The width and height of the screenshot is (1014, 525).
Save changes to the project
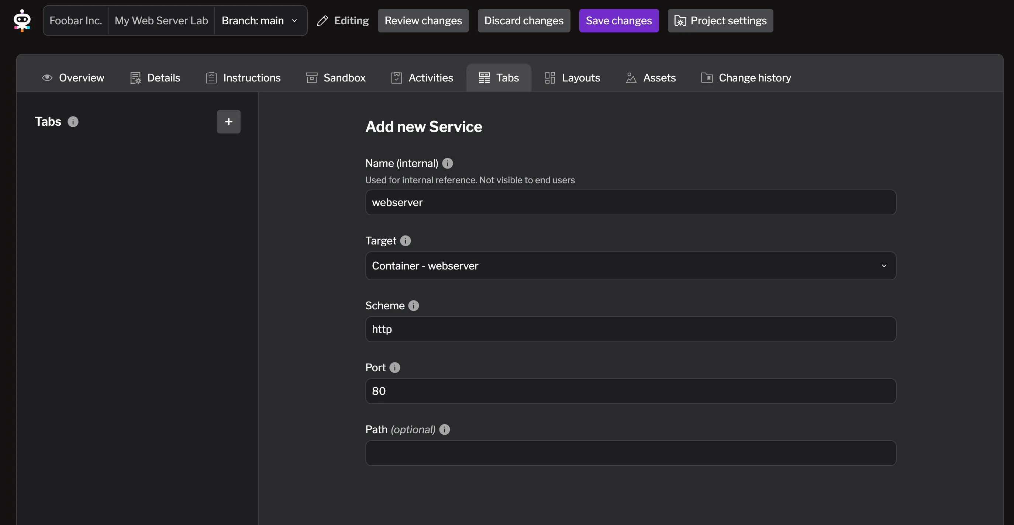point(618,20)
